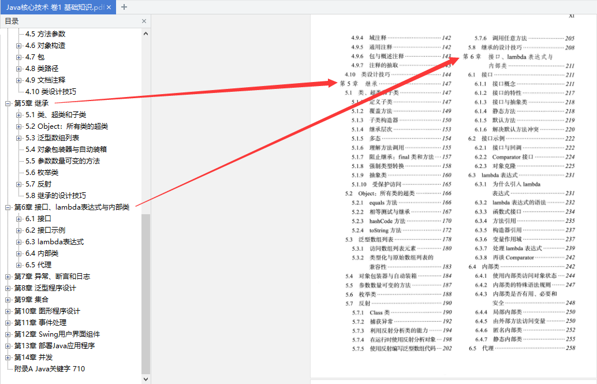Select bookmark 第14章 并发
The image size is (597, 384).
[33, 357]
